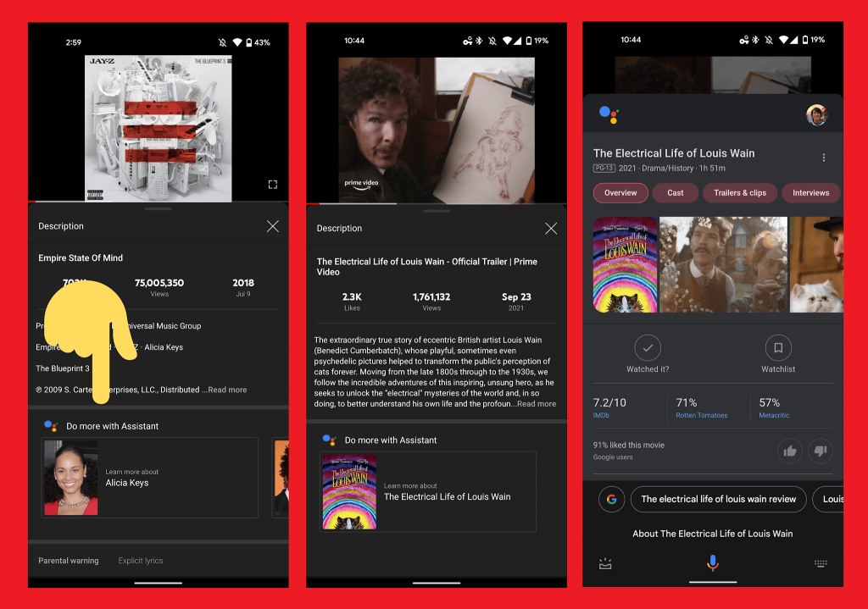Add the movie to Watchlist
Viewport: 868px width, 609px height.
[778, 354]
